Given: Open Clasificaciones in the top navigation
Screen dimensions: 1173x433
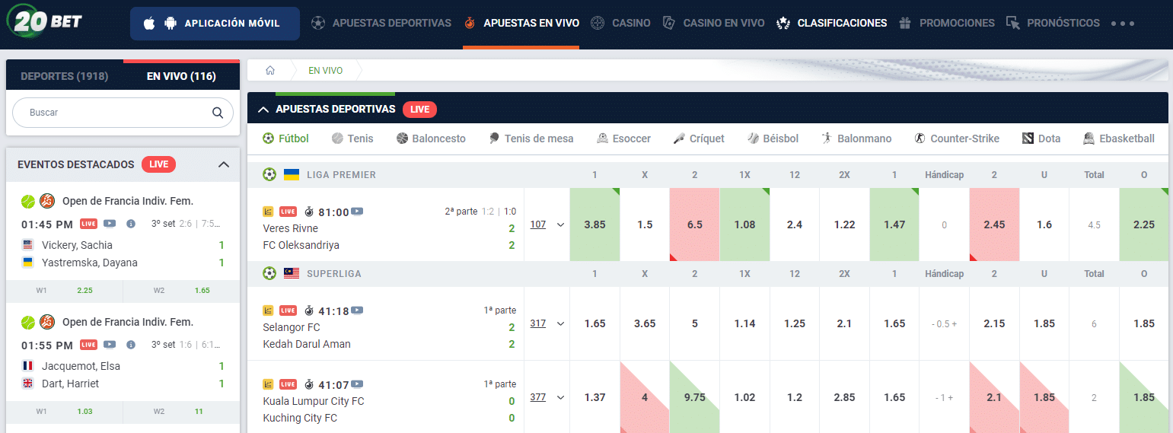Looking at the screenshot, I should [831, 23].
